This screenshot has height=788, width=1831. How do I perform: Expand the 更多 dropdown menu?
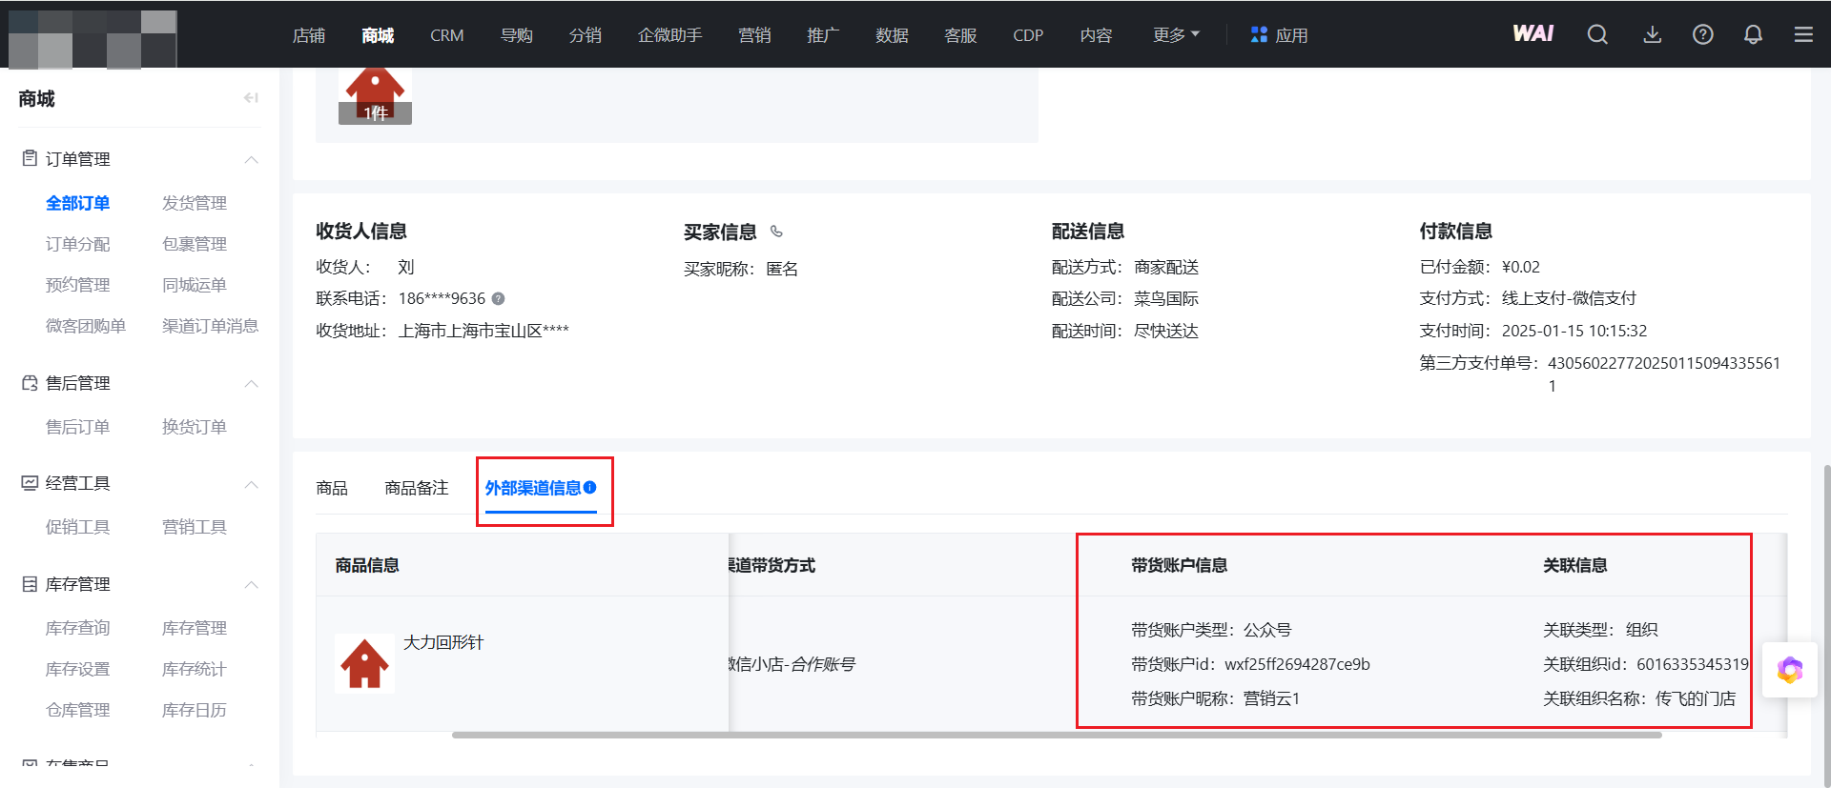[1176, 35]
